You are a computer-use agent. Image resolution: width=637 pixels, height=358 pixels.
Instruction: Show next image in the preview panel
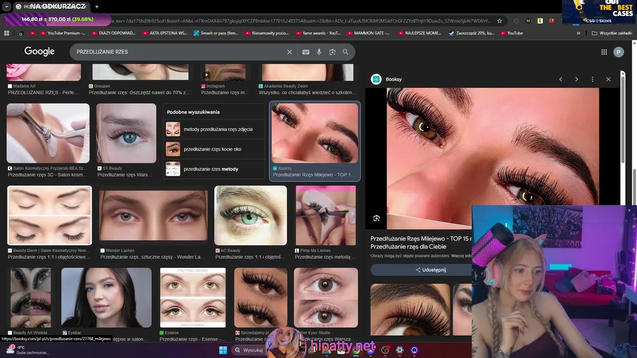tap(576, 79)
